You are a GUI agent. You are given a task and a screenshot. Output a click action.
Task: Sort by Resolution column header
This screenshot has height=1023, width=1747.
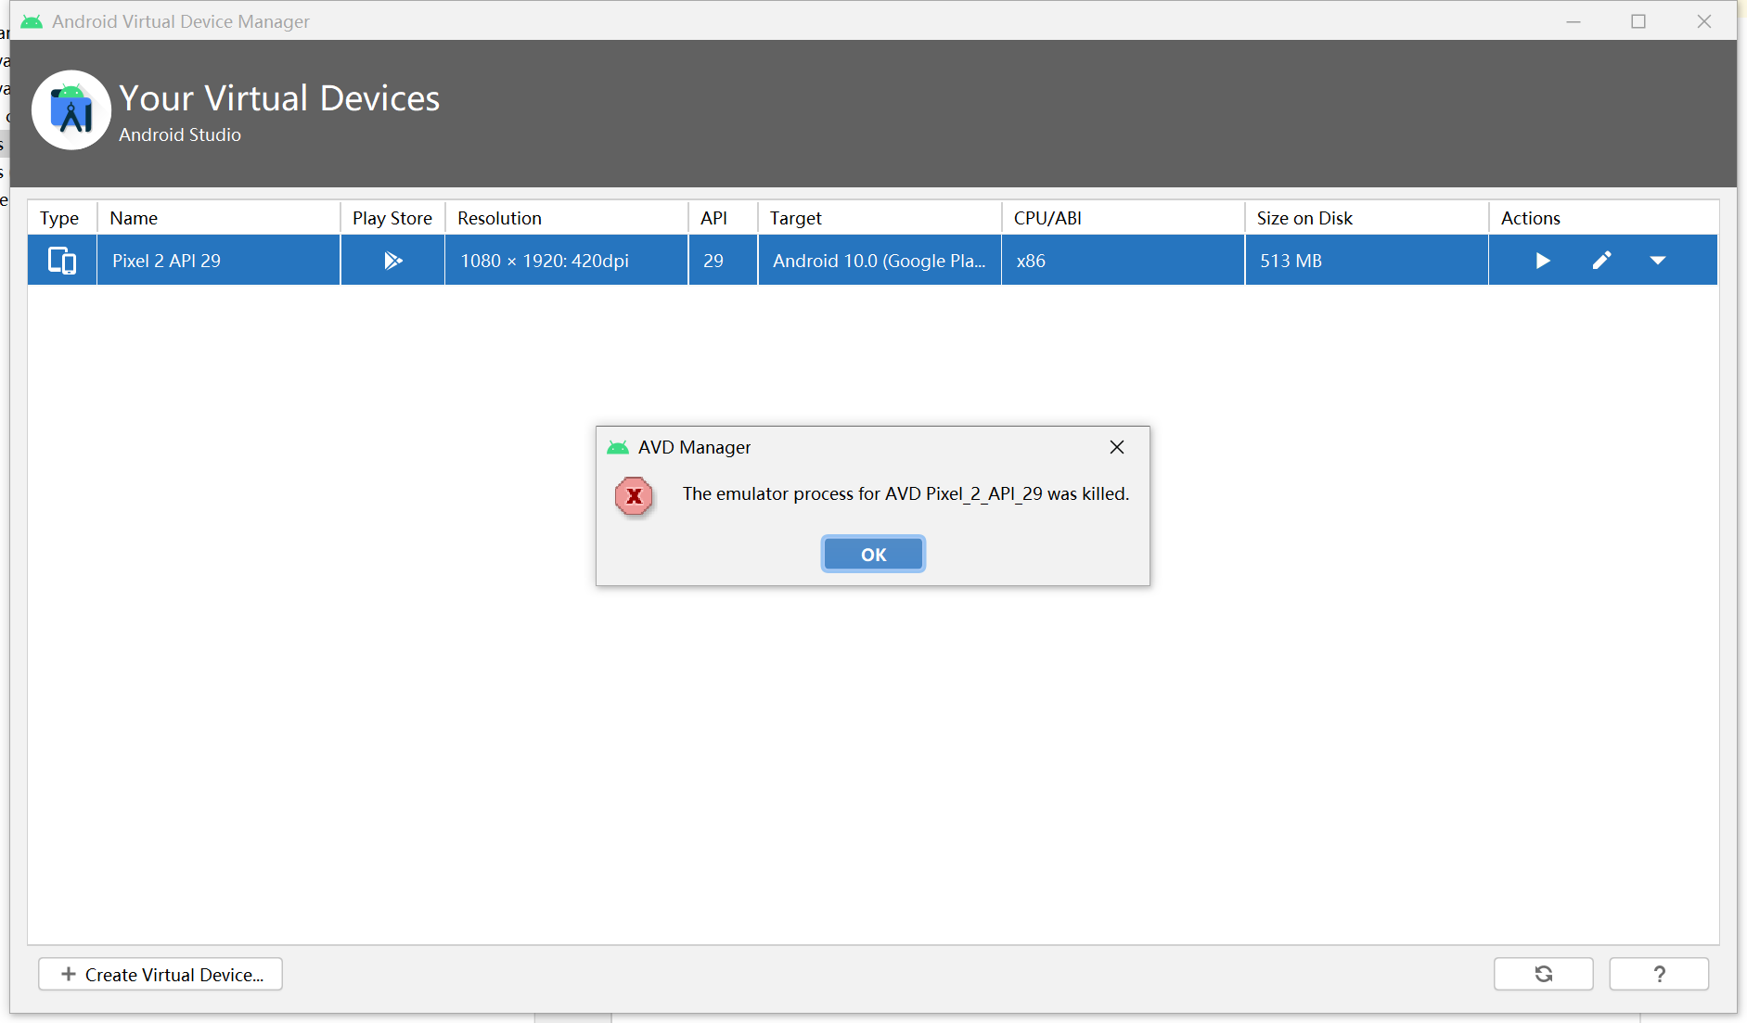pos(567,218)
